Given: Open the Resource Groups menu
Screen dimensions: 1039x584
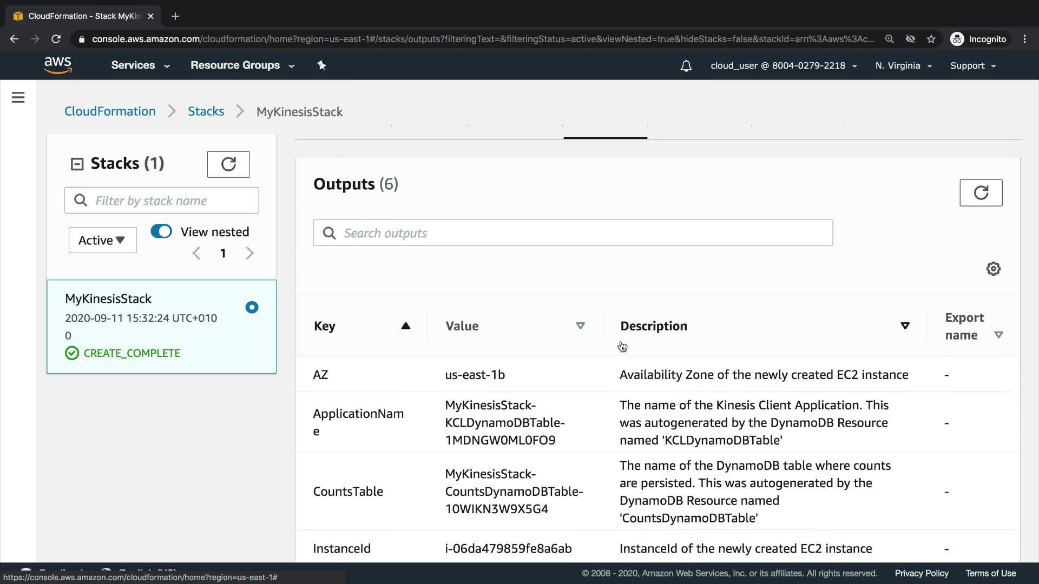Looking at the screenshot, I should [x=242, y=65].
